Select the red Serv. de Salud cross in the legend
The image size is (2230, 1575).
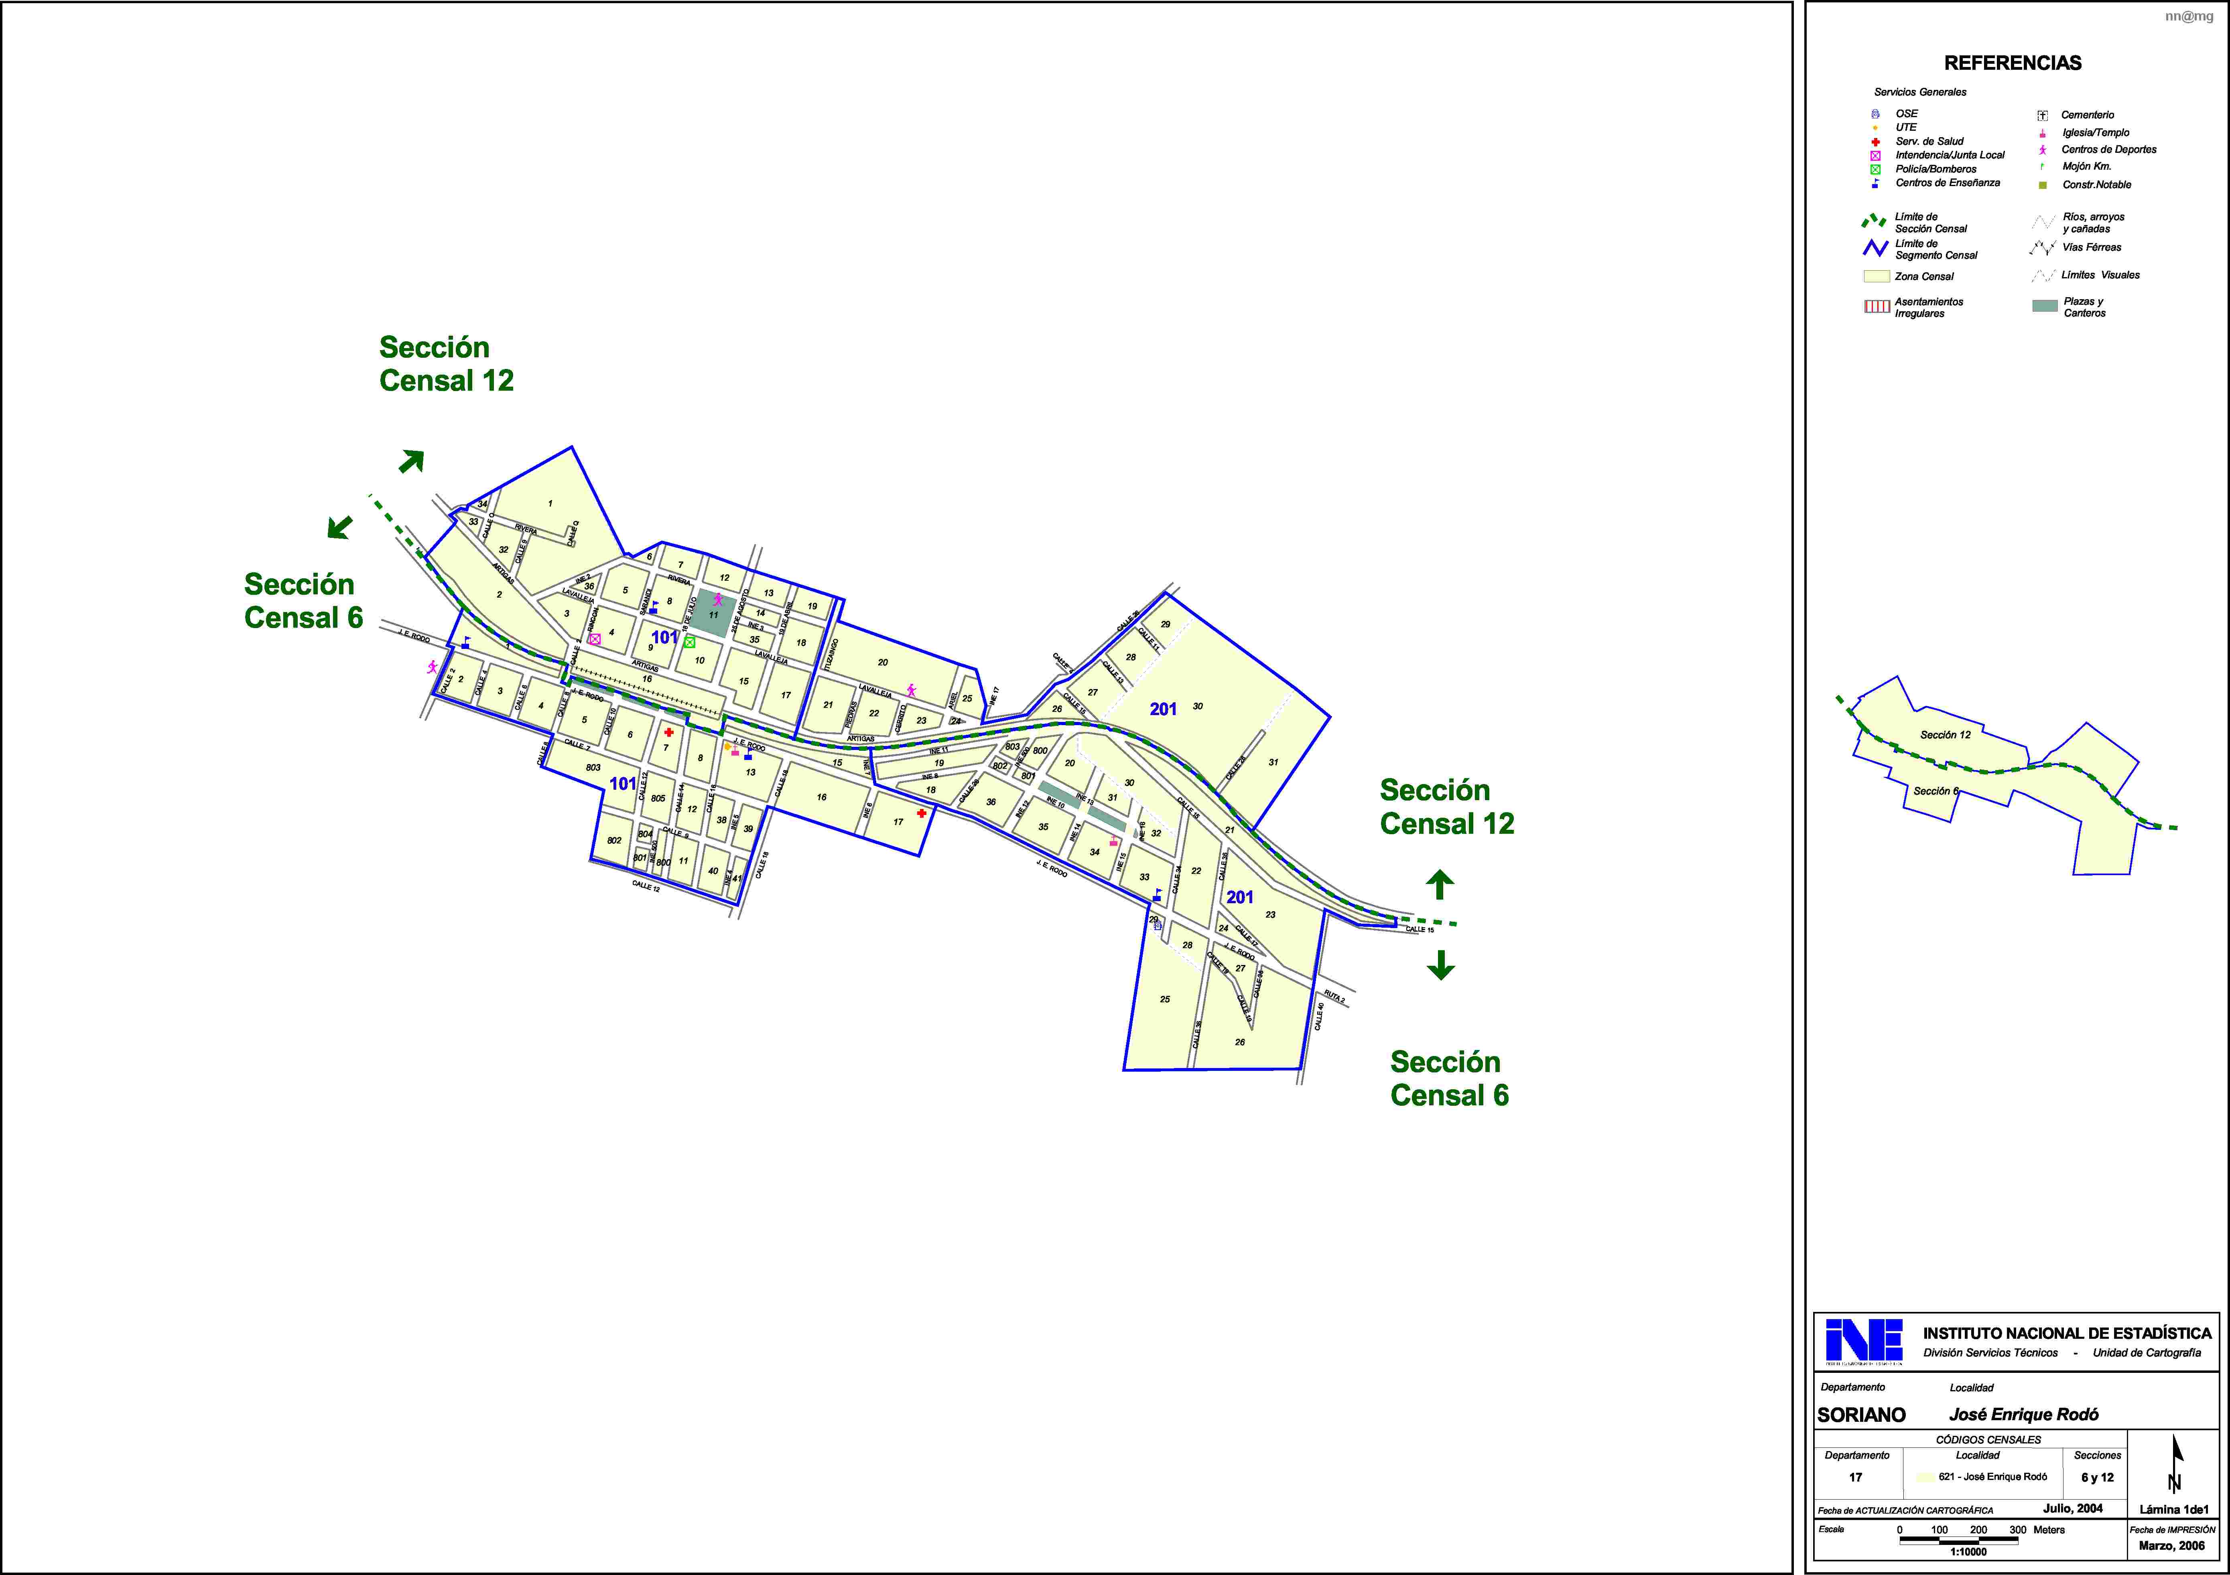point(1875,142)
